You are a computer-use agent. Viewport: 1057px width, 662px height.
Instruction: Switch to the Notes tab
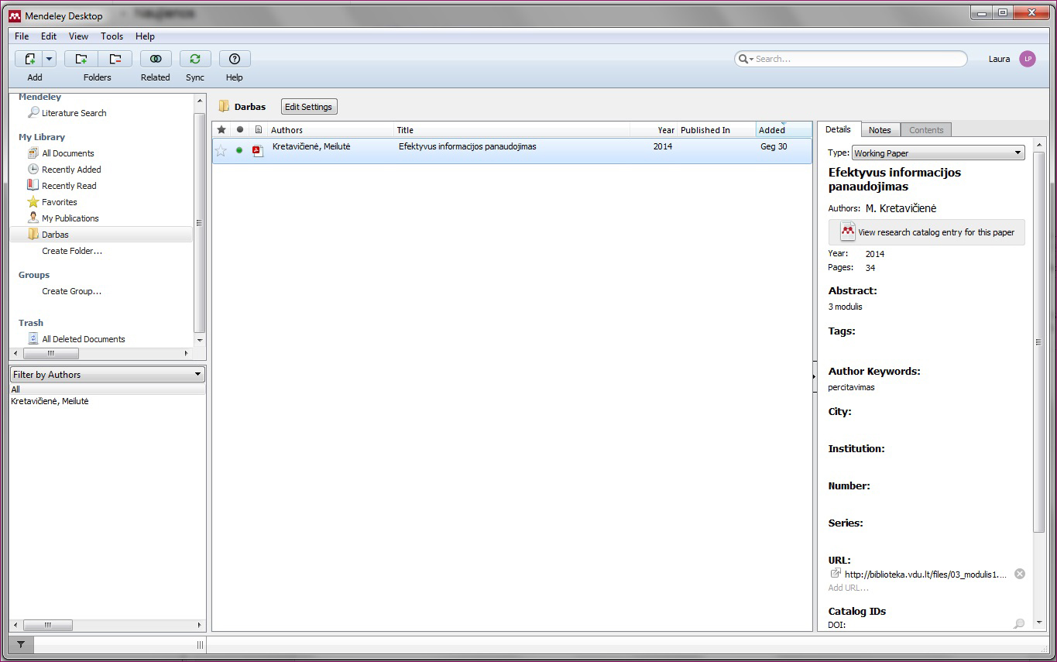point(880,130)
